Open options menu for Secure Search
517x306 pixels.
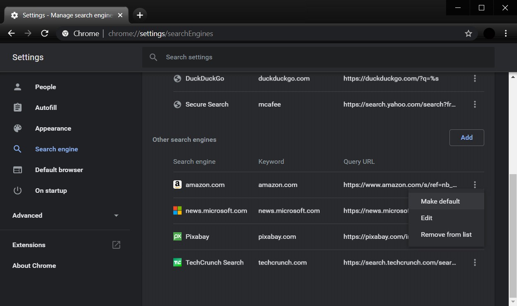coord(475,104)
